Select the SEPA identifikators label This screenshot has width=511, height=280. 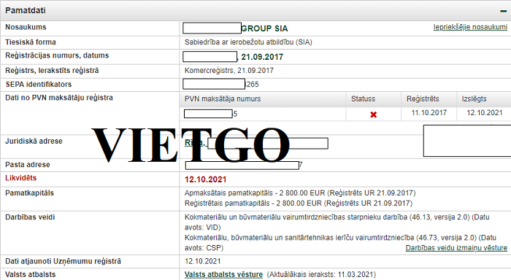click(x=39, y=85)
